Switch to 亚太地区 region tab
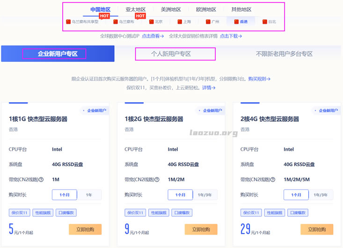This screenshot has width=343, height=248. coord(136,9)
